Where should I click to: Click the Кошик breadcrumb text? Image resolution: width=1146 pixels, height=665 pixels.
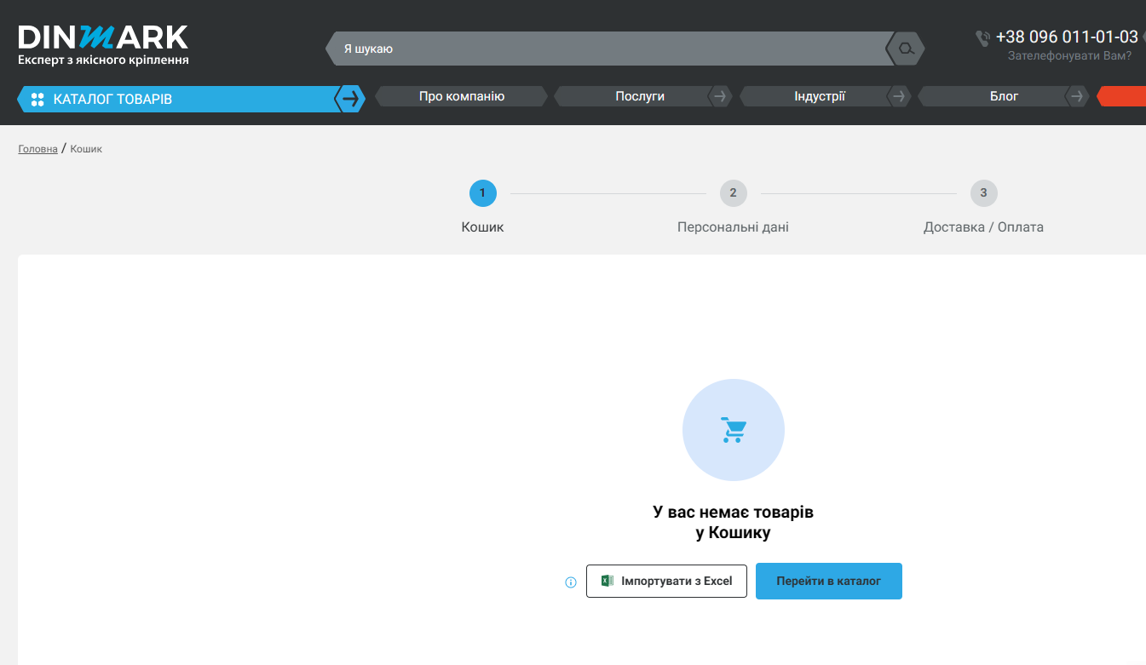[86, 149]
